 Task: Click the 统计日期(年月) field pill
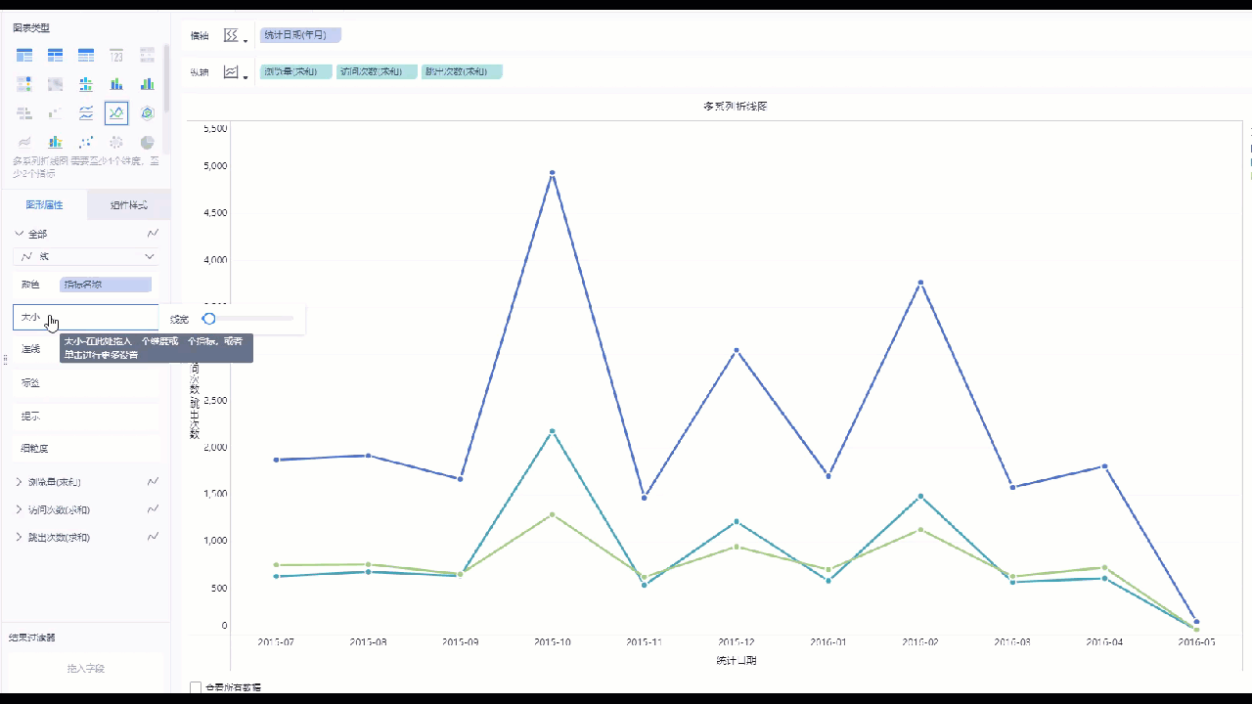[x=301, y=35]
